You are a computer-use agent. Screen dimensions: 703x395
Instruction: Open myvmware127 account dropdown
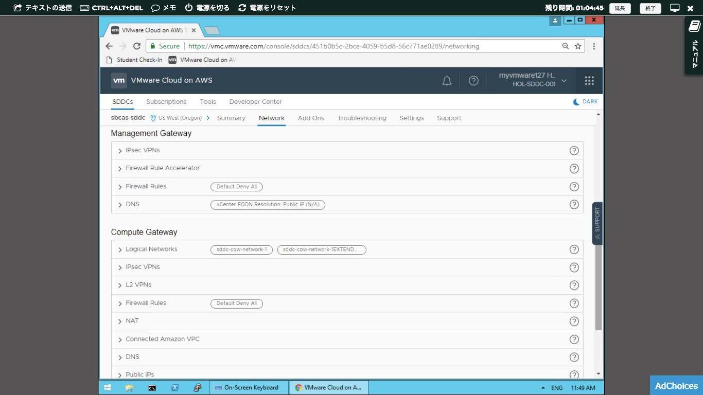tap(533, 80)
